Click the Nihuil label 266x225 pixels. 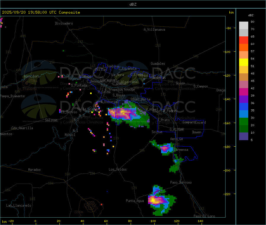[70, 135]
